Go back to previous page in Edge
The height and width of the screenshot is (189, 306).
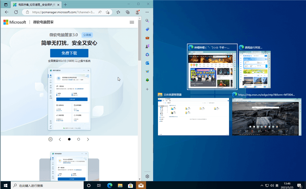pyautogui.click(x=7, y=12)
